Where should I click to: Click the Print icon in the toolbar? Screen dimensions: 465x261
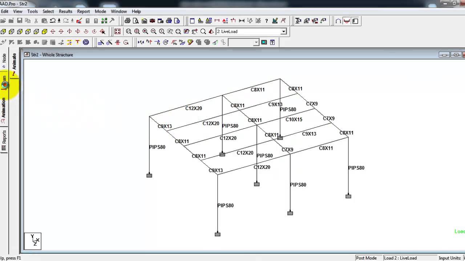128,21
